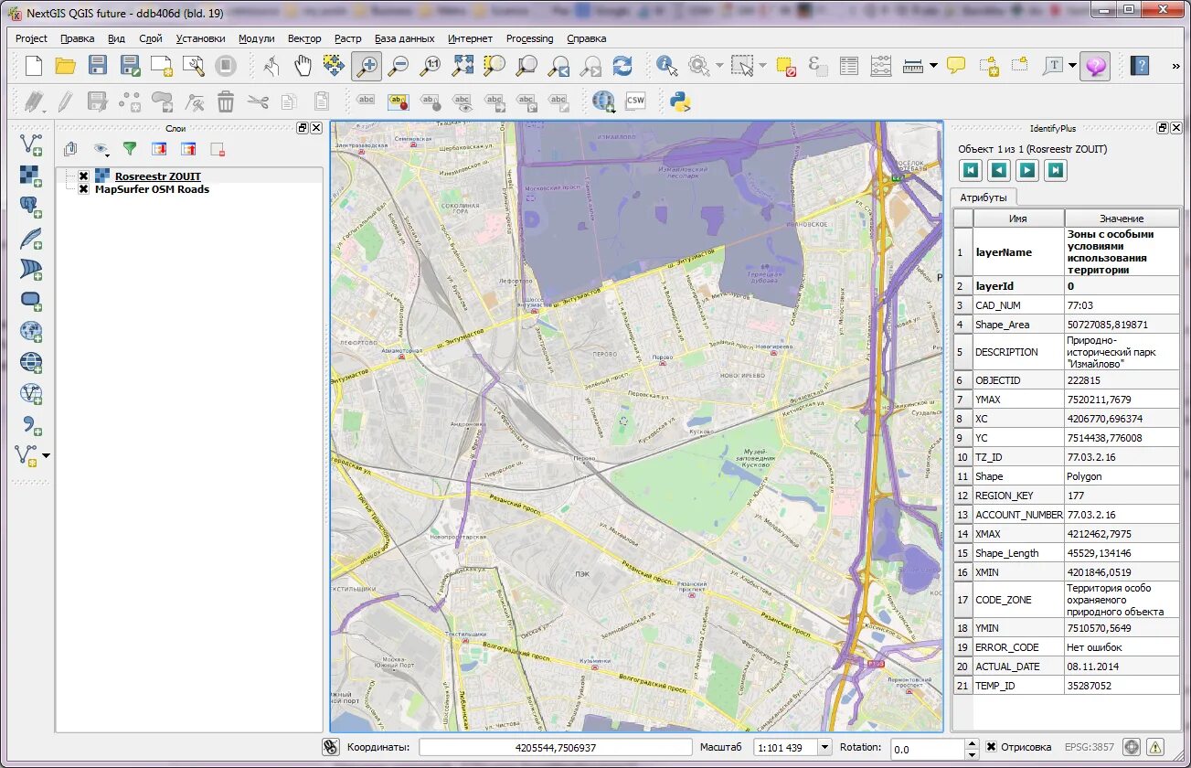
Task: Go to next object in IdentifyPlus
Action: pyautogui.click(x=1027, y=169)
